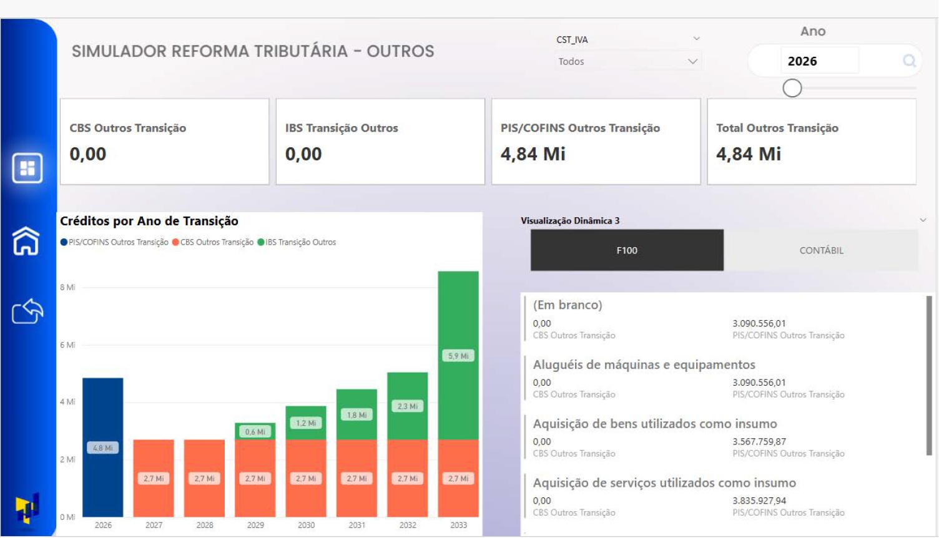Expand the Visualização Dinâmica 3 chevron

(923, 220)
